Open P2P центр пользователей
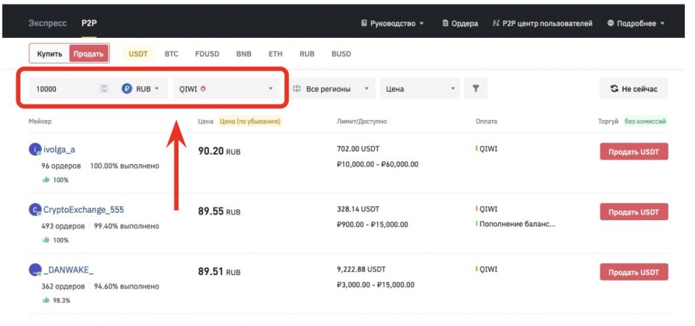This screenshot has width=695, height=326. 542,24
